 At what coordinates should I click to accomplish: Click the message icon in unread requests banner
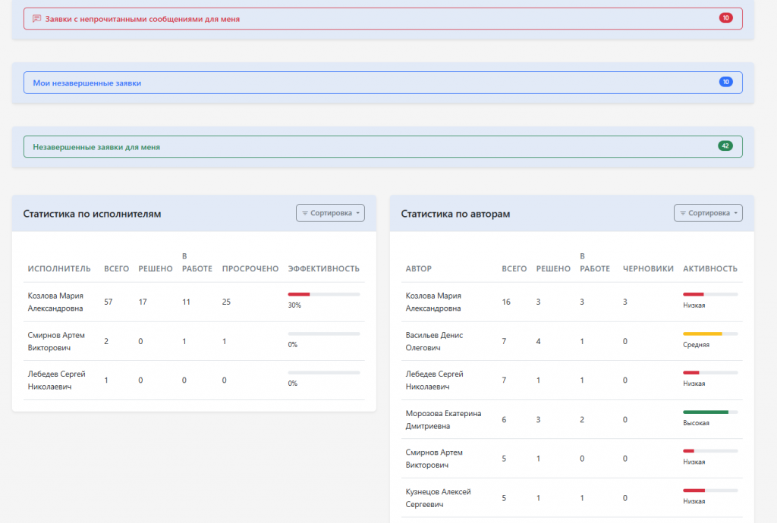[36, 18]
